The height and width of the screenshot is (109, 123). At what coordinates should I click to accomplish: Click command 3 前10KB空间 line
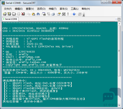coord(33,88)
